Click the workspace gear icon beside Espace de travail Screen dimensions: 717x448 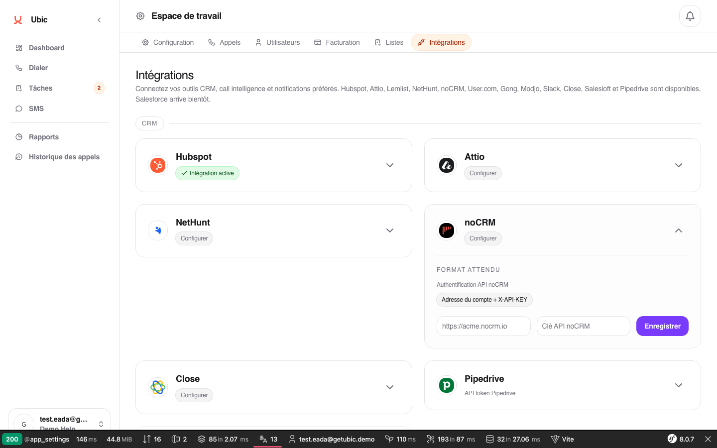click(140, 16)
